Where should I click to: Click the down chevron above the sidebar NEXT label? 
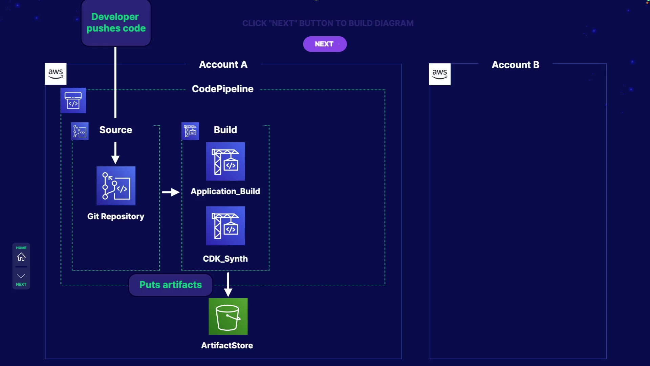tap(21, 276)
